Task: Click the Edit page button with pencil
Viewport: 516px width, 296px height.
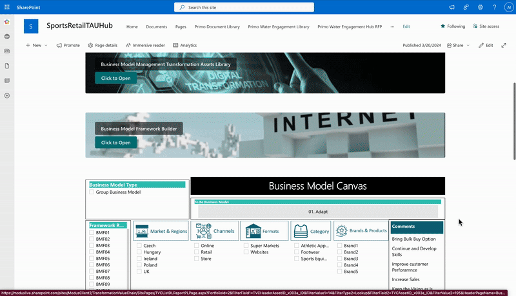Action: pos(486,45)
